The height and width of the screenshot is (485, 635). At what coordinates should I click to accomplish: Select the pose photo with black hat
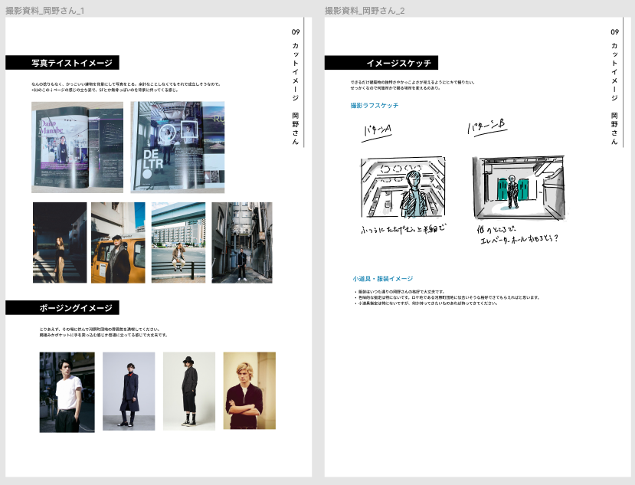(188, 391)
